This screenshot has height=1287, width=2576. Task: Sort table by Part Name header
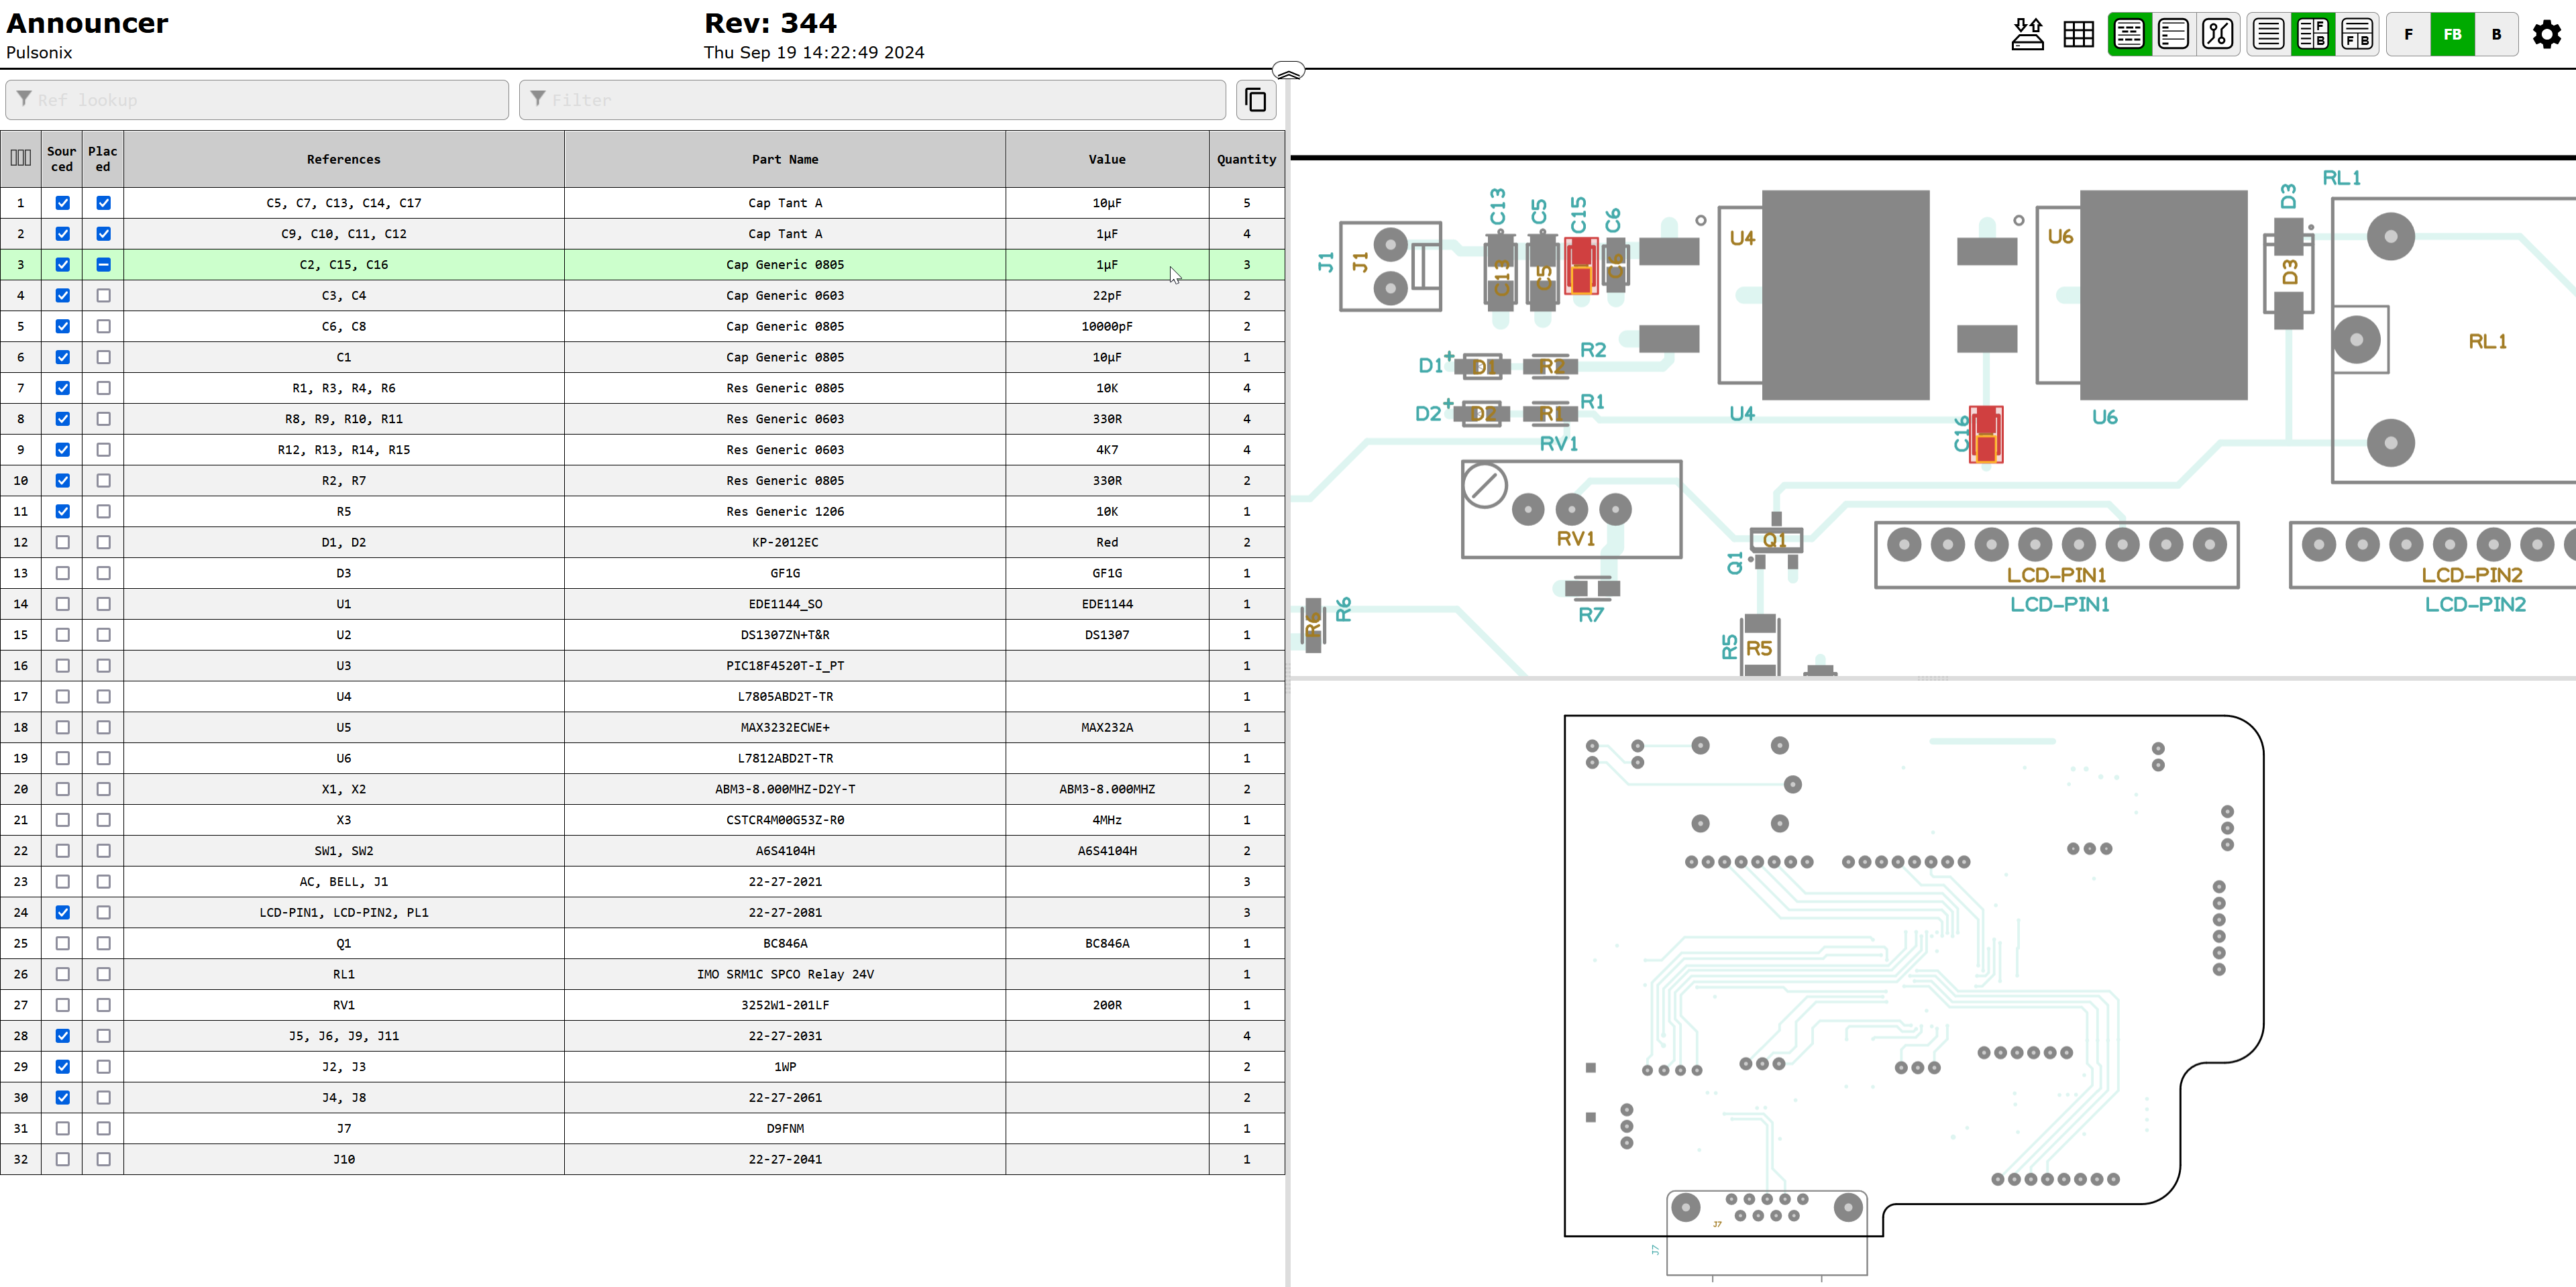coord(784,159)
